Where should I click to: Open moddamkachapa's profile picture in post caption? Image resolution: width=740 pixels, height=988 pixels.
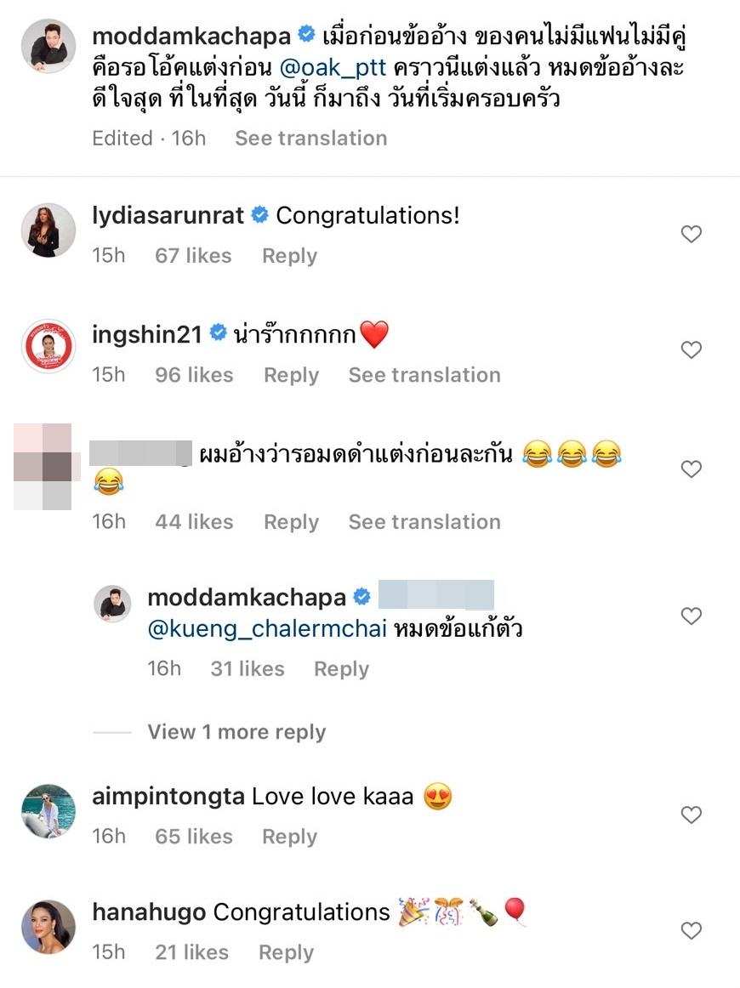pyautogui.click(x=48, y=46)
